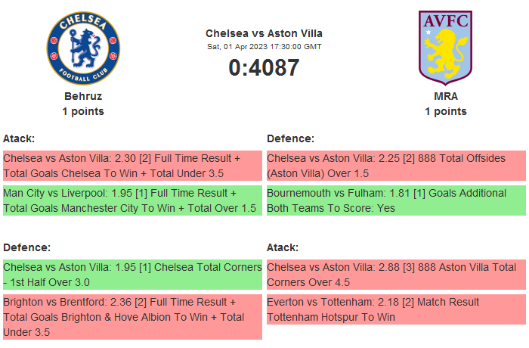The image size is (529, 348).
Task: Open Brighton vs Brentford 2.36 bet
Action: (131, 317)
